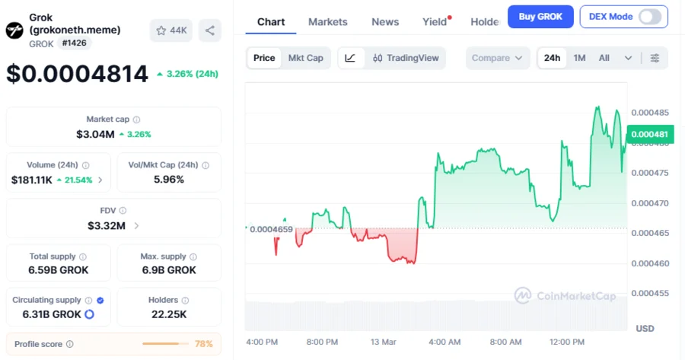
Task: Open chart settings sliders icon
Action: [x=655, y=58]
